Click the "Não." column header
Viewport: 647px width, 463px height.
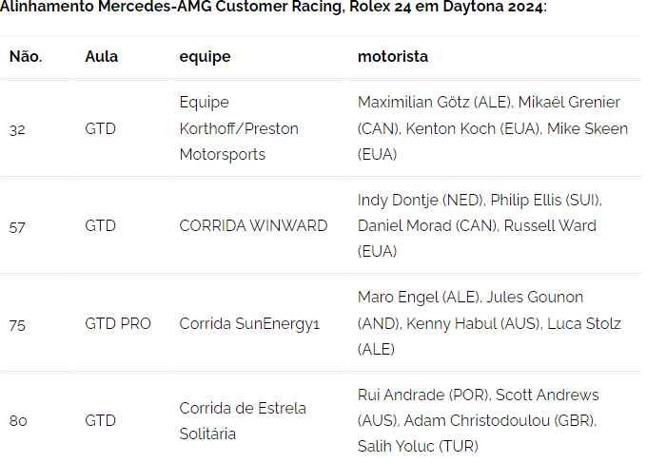(26, 56)
